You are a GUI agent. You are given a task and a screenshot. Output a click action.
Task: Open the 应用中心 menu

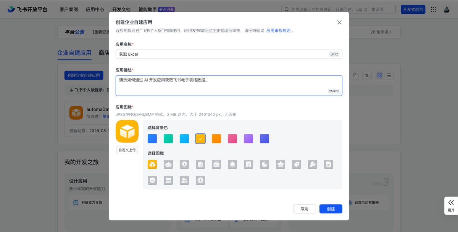coord(95,10)
